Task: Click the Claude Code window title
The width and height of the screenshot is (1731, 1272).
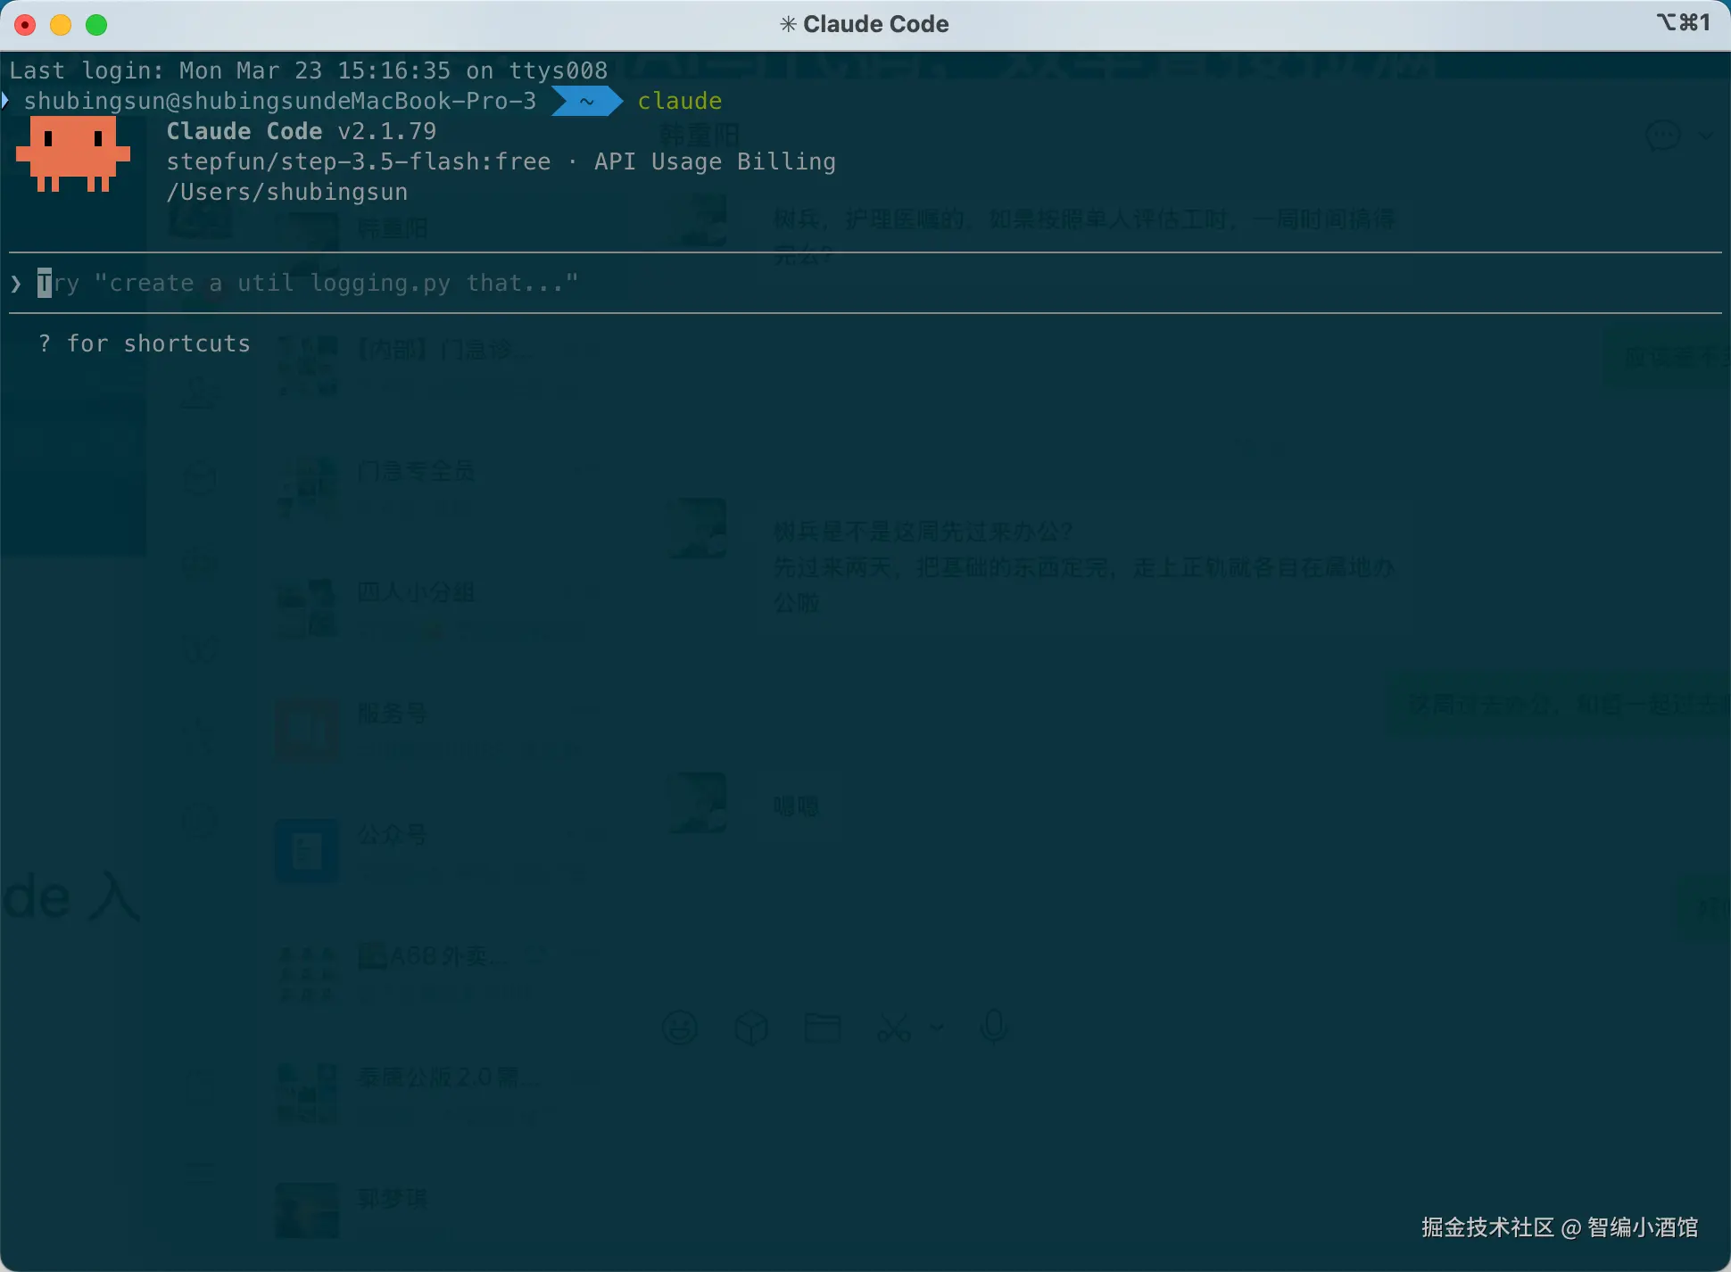Action: pyautogui.click(x=875, y=24)
